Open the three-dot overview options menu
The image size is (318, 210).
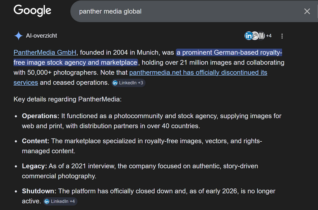click(282, 36)
